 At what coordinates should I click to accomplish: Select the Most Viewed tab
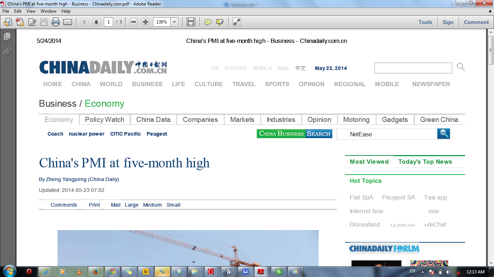pos(369,162)
